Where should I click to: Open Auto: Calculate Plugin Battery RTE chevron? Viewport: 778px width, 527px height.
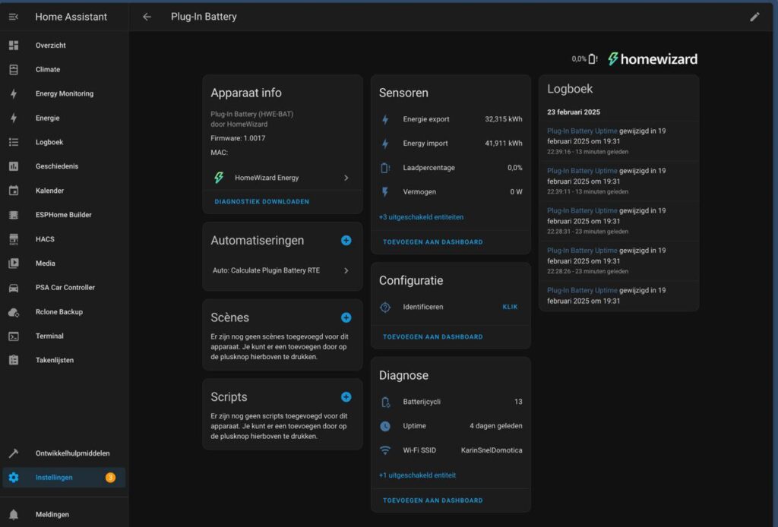pyautogui.click(x=346, y=270)
